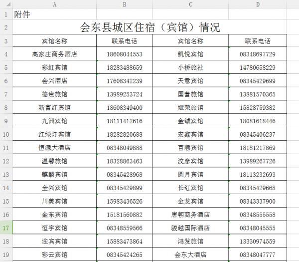Select cell 08348697729
This screenshot has width=299, height=262.
[258, 54]
